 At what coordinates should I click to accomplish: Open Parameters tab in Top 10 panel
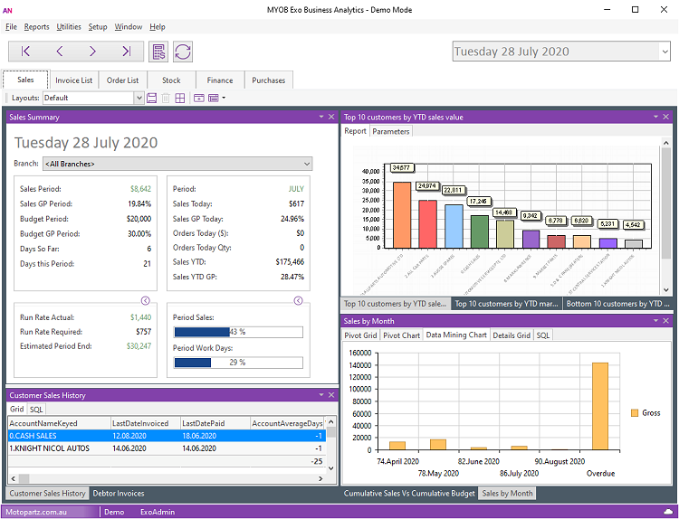click(390, 131)
